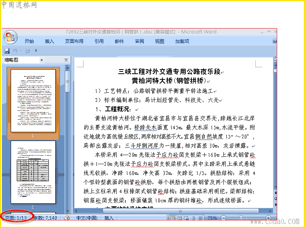Viewport: 305px width, 228px height.
Task: Expand the 缩略图 pane dropdown
Action: pyautogui.click(x=42, y=60)
